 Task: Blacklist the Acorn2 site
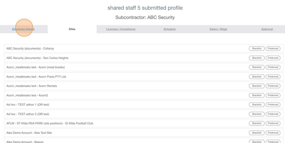257,95
